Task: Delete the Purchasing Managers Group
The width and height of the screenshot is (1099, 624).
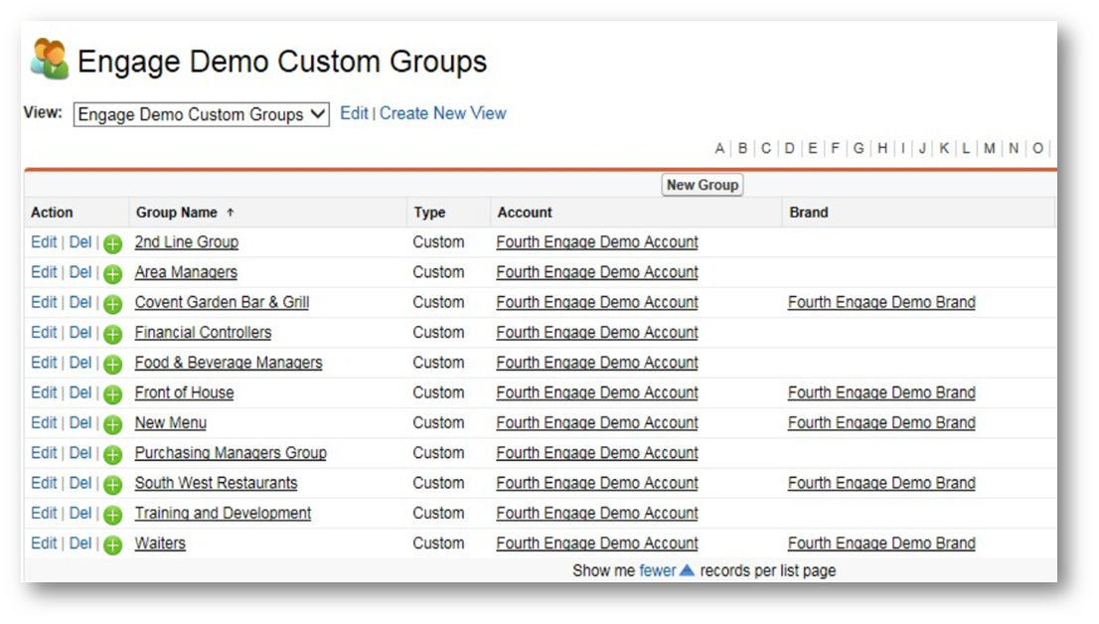Action: pos(79,453)
